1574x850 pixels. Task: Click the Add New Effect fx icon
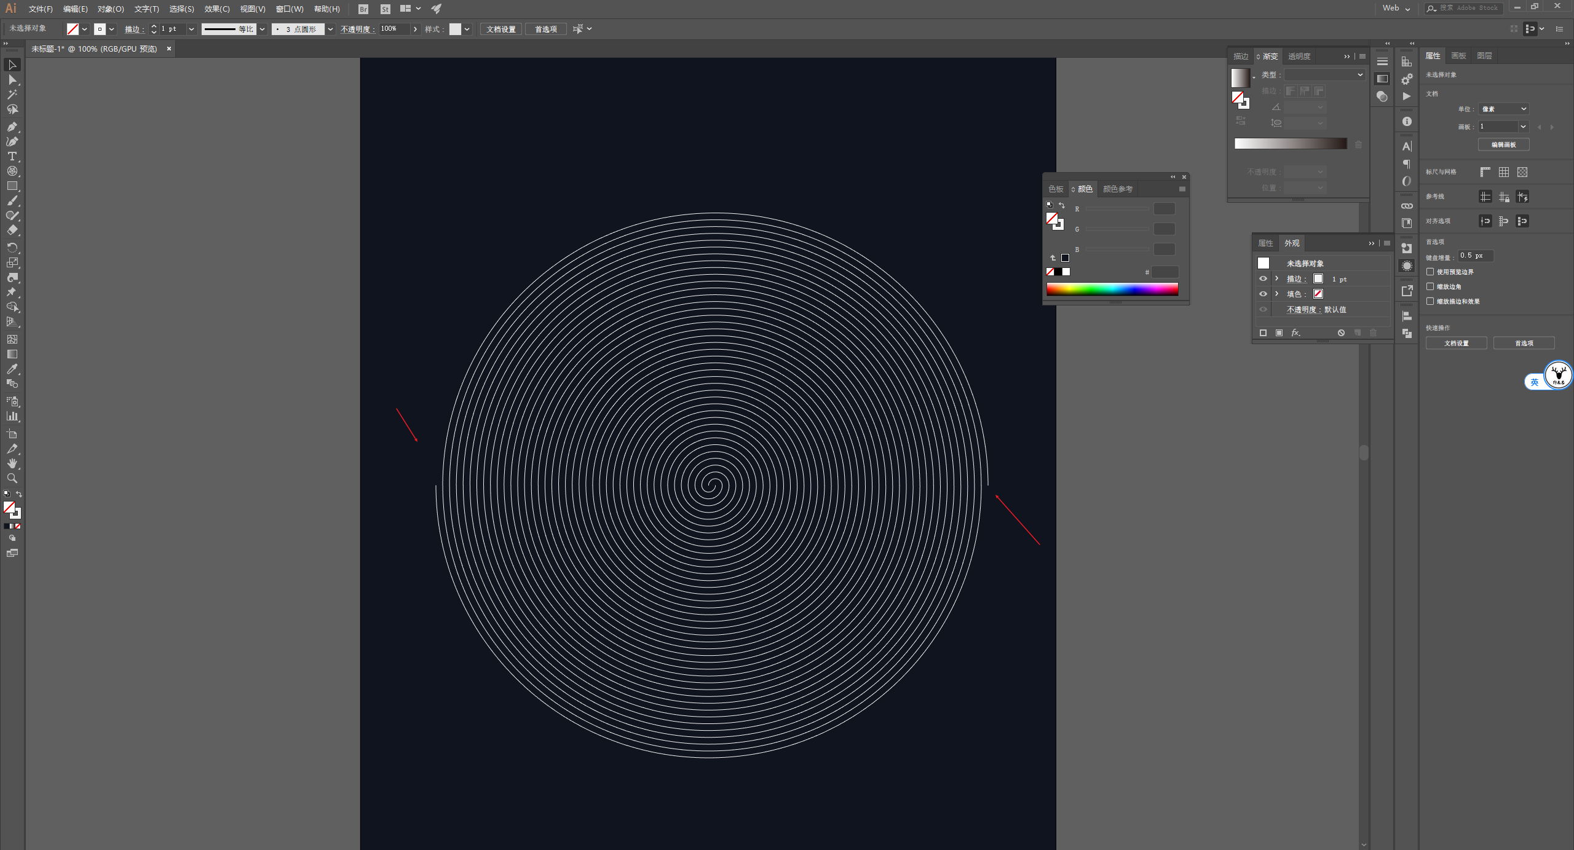(1295, 333)
